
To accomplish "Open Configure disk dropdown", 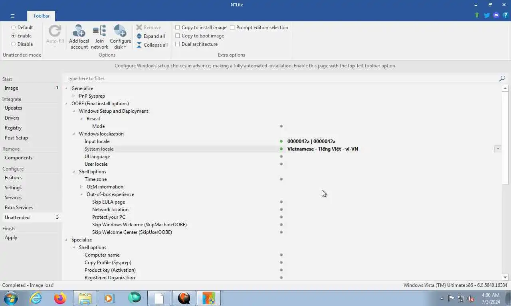I will [x=120, y=37].
